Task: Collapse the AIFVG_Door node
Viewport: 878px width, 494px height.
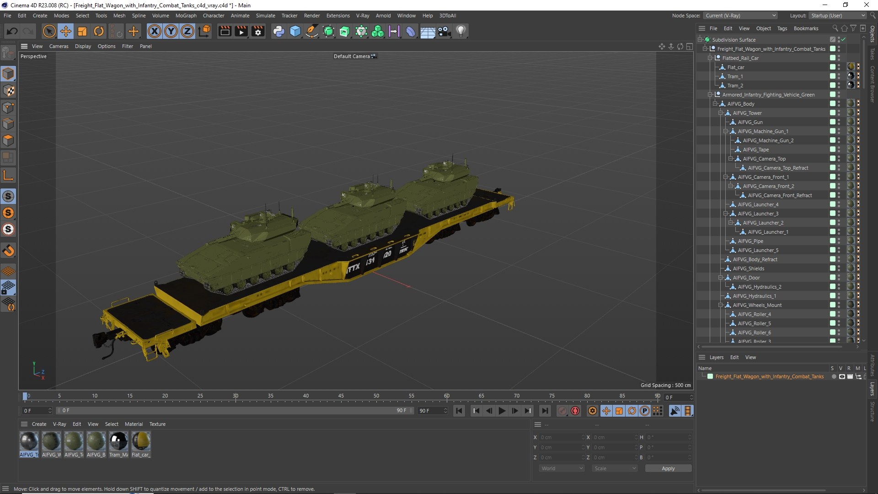Action: click(x=721, y=278)
